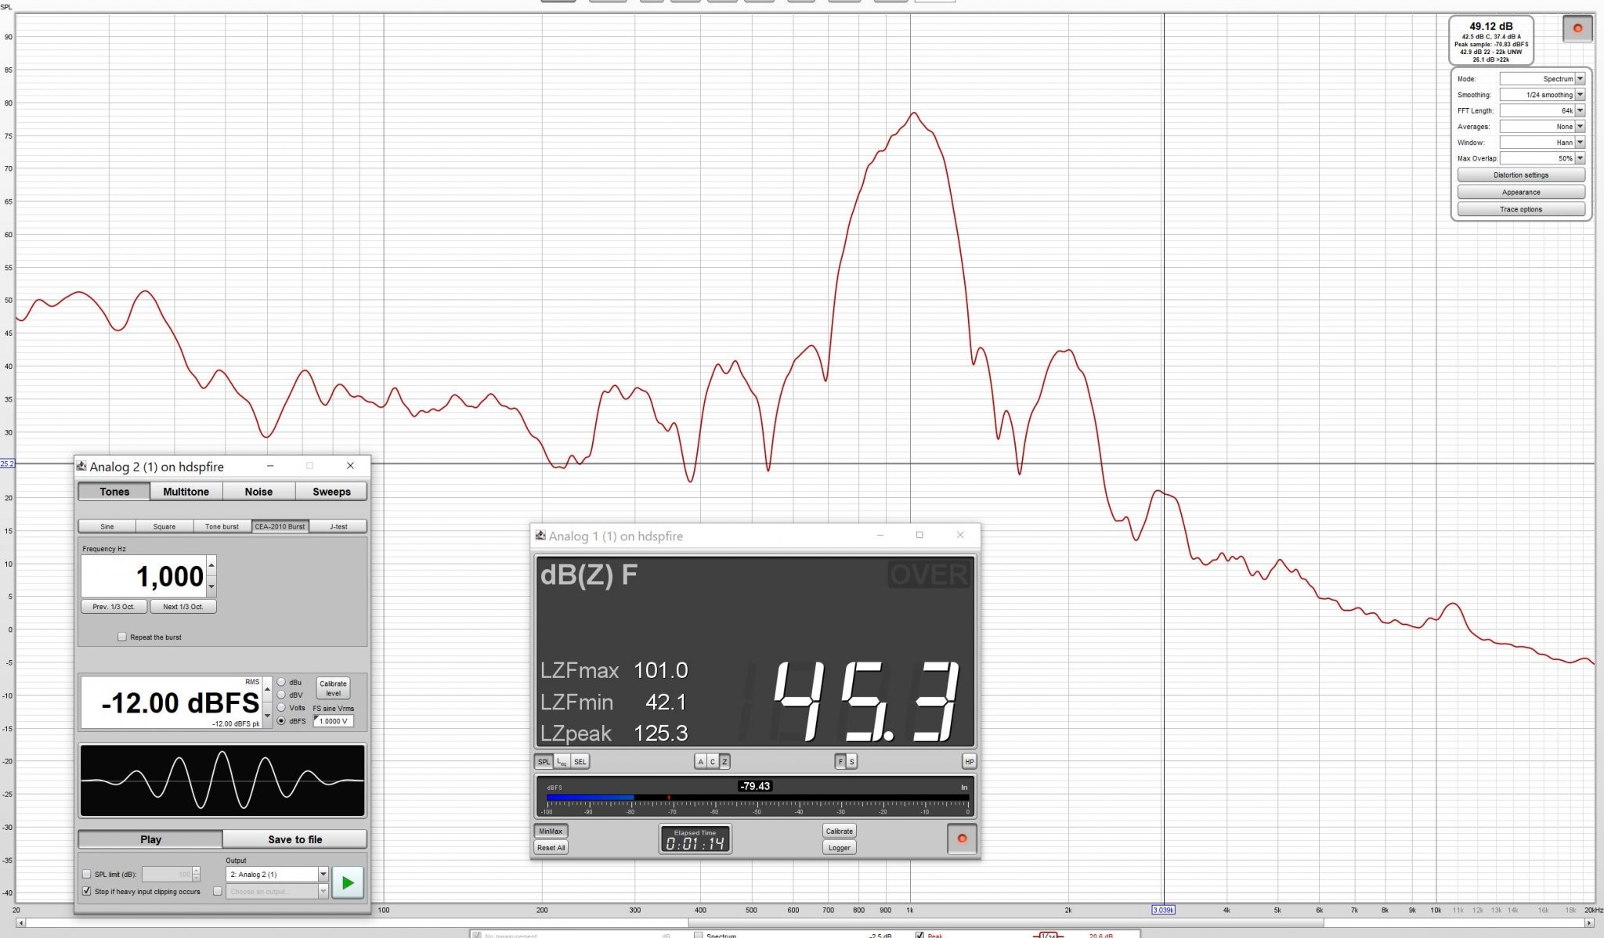
Task: Select C weighting in the SPL meter
Action: click(713, 761)
